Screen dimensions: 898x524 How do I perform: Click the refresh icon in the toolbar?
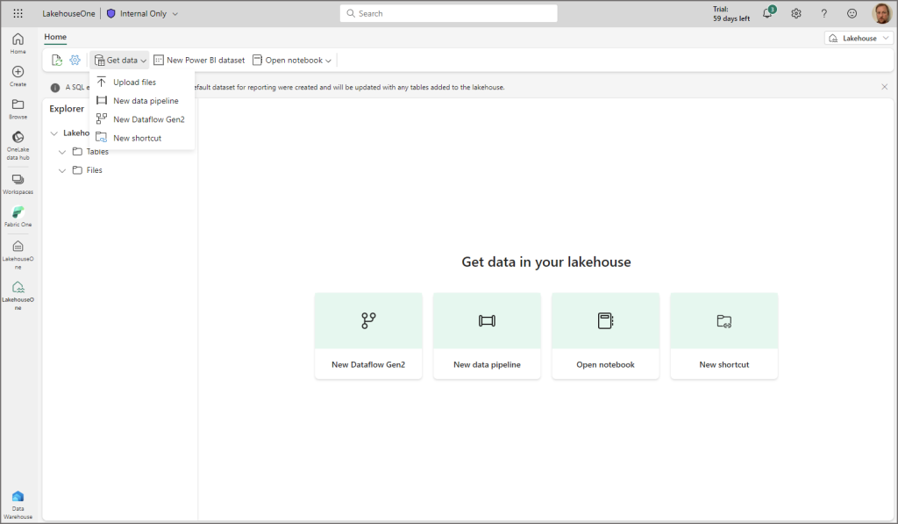(56, 61)
